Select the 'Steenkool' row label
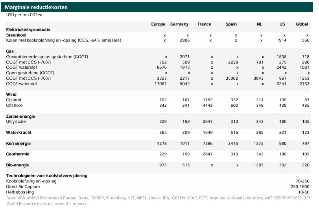The height and width of the screenshot is (208, 319). (x=16, y=35)
